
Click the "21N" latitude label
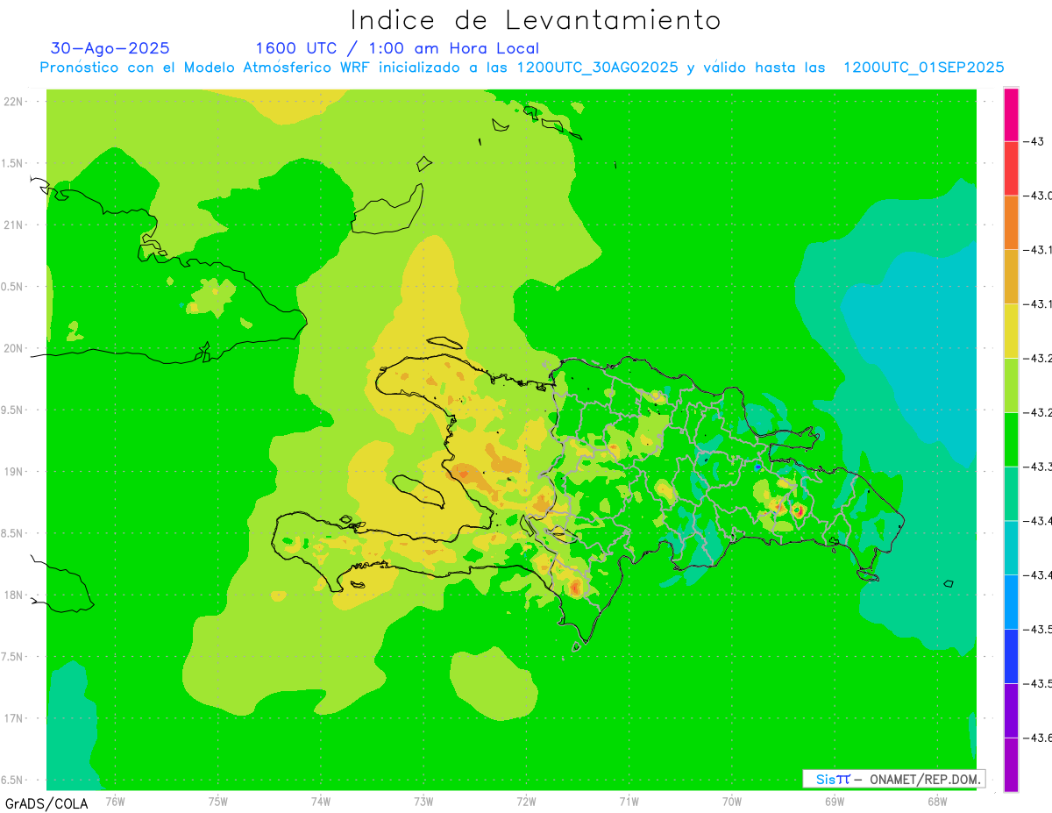click(x=15, y=225)
